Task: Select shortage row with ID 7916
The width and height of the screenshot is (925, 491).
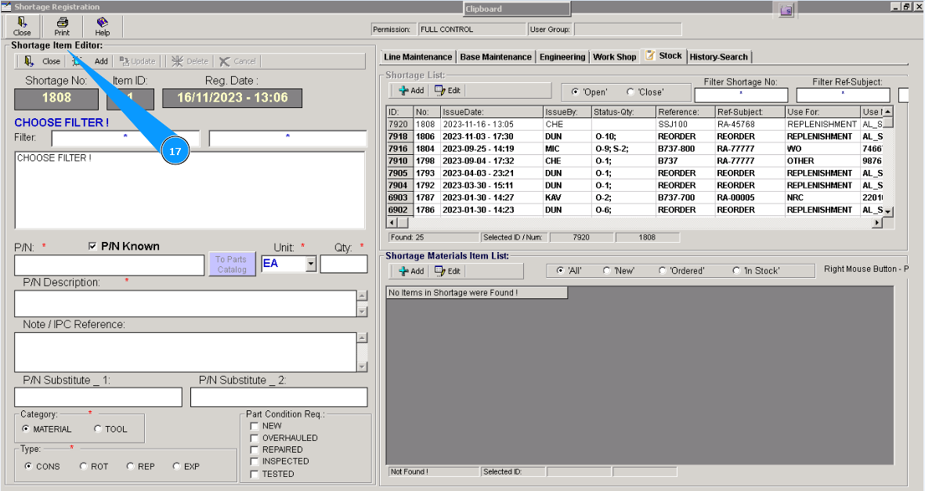Action: [399, 149]
